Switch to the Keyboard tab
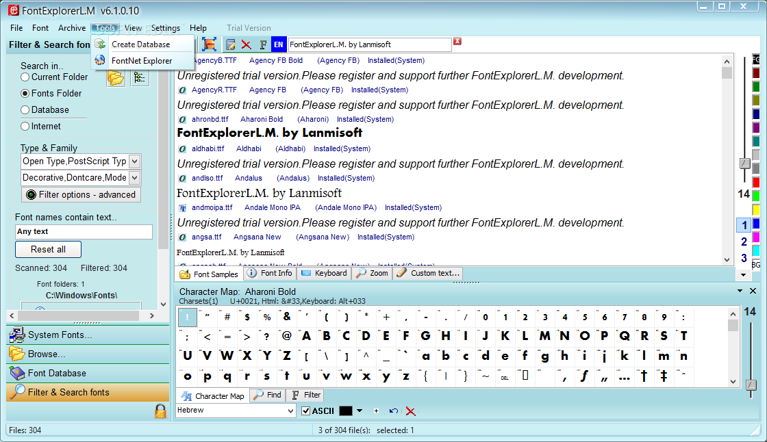Image resolution: width=767 pixels, height=442 pixels. click(325, 273)
